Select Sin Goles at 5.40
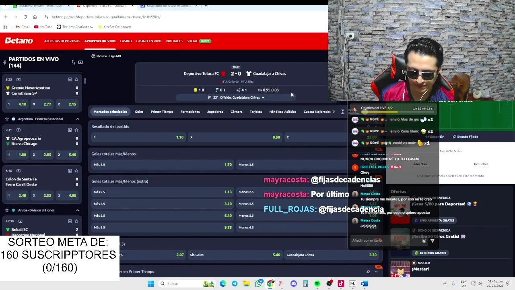 [235, 255]
